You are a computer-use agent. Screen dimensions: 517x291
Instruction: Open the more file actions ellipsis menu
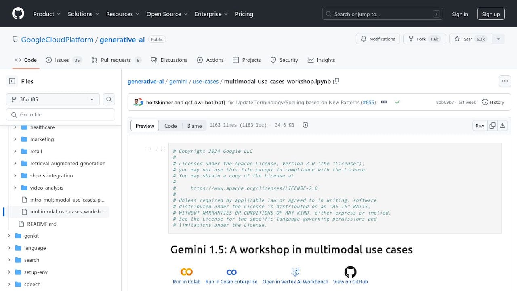click(x=505, y=81)
